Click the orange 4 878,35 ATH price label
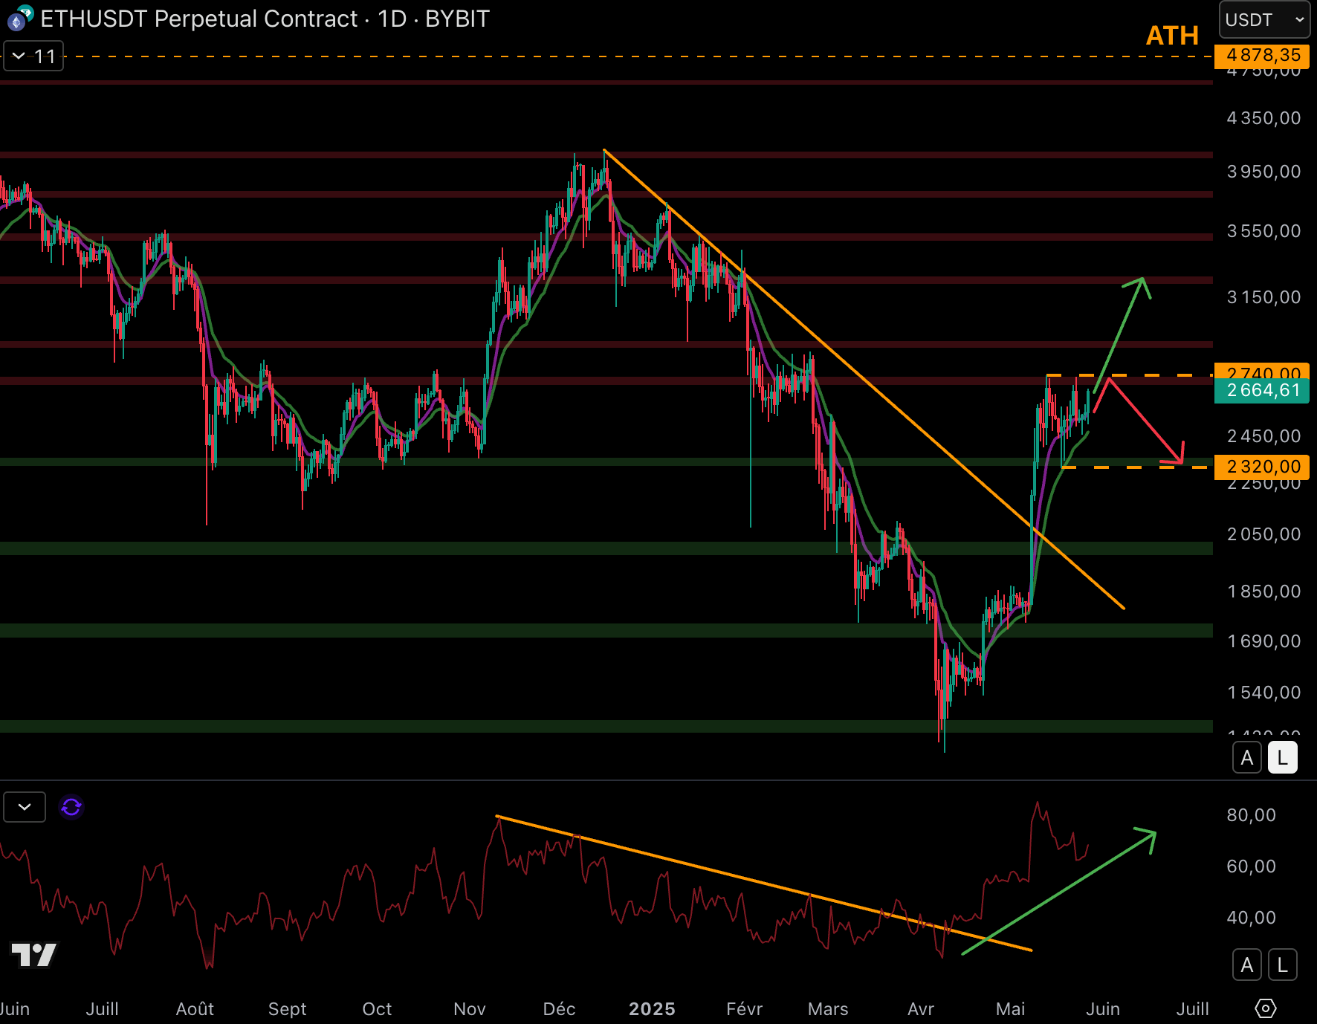 (x=1262, y=56)
